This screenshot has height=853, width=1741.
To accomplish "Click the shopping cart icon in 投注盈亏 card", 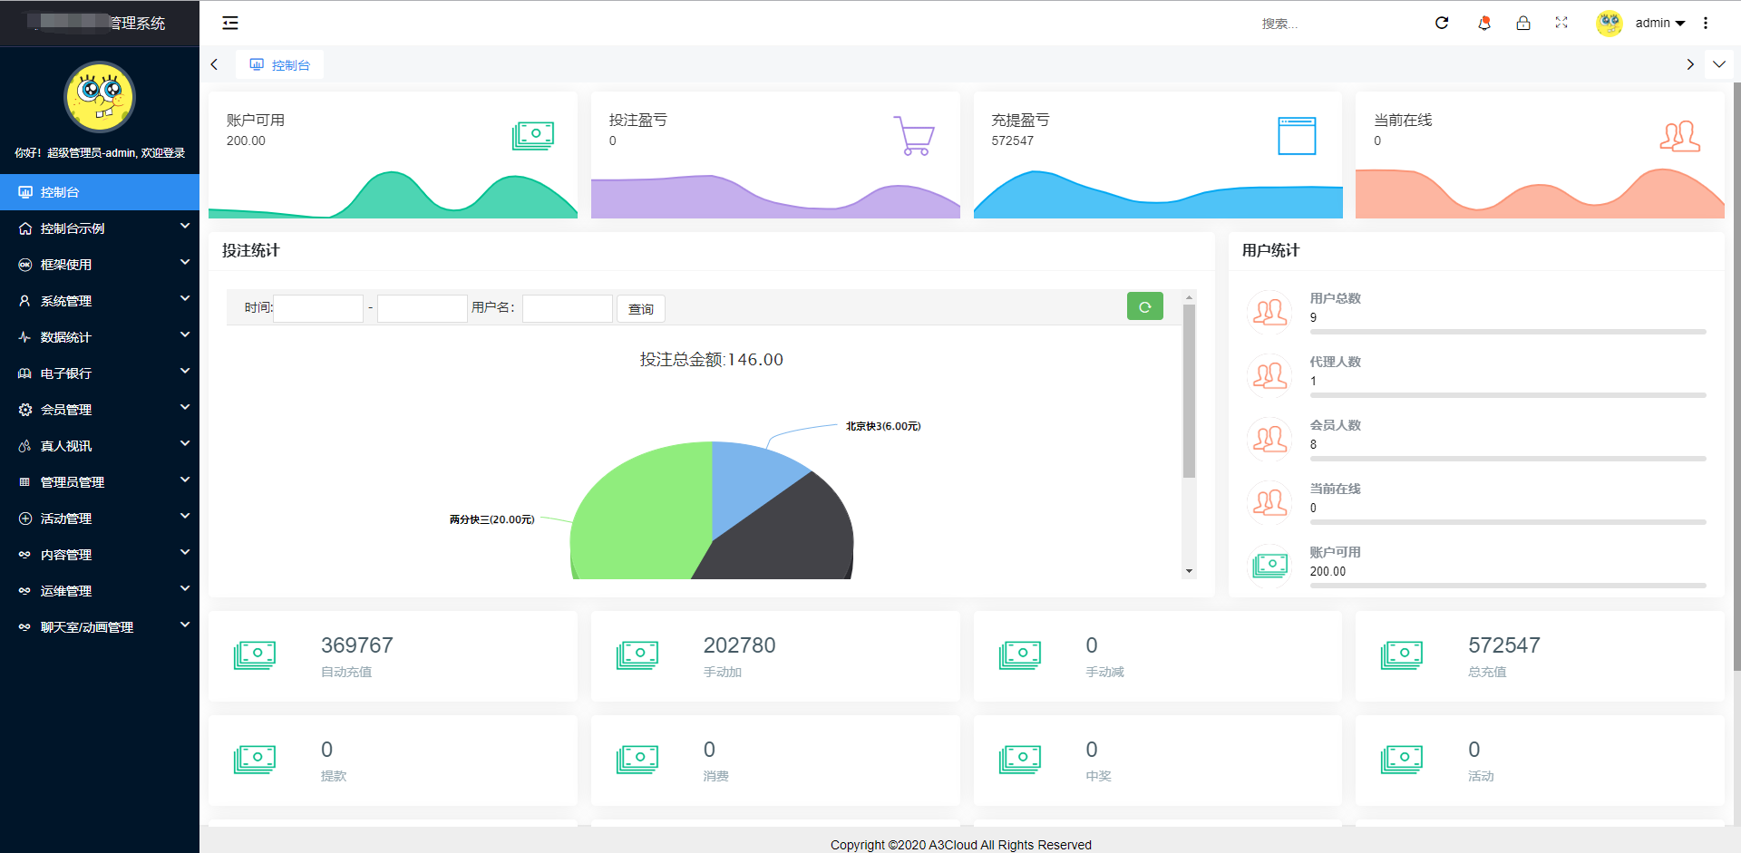I will coord(914,135).
